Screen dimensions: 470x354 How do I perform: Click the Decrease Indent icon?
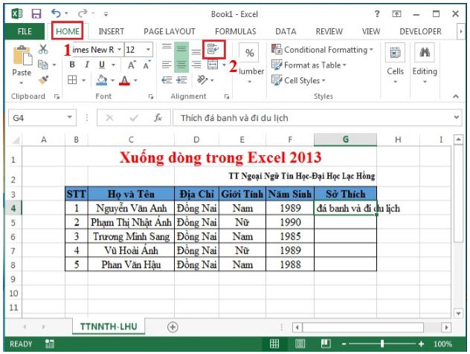click(x=167, y=80)
